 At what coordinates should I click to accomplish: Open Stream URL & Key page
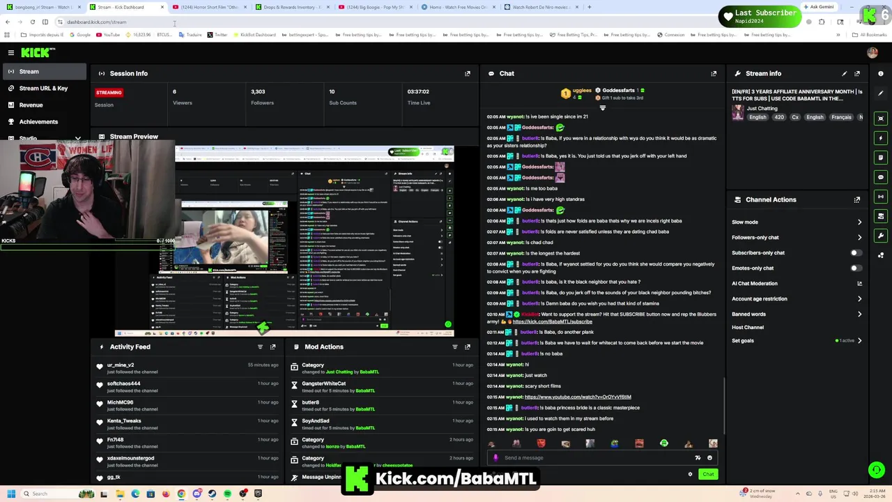(43, 88)
